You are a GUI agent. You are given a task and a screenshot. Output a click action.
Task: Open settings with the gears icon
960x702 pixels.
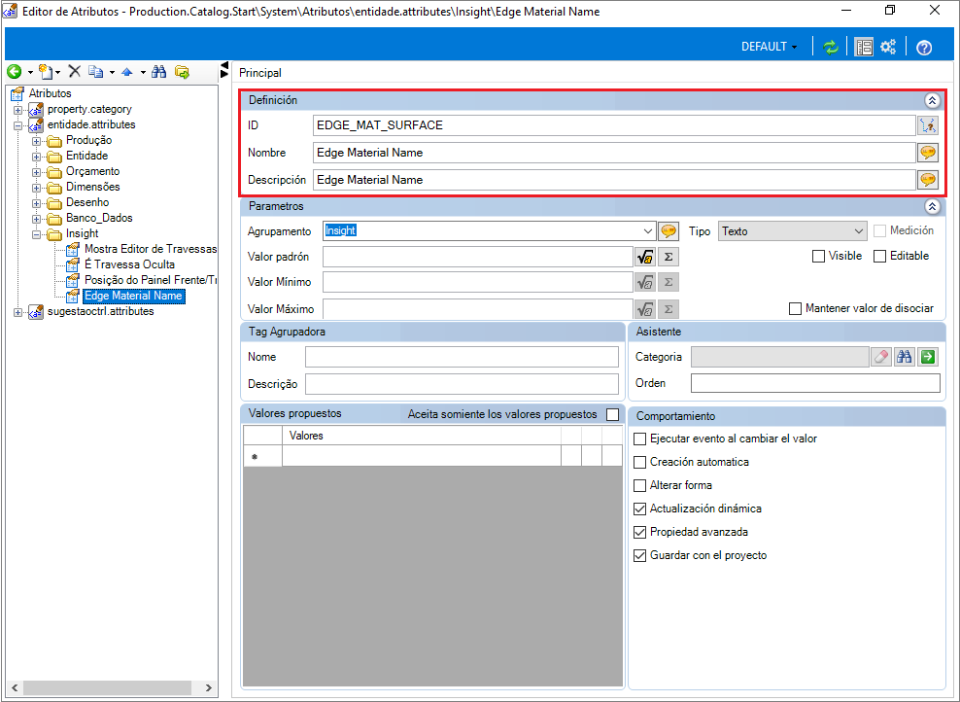click(x=888, y=47)
